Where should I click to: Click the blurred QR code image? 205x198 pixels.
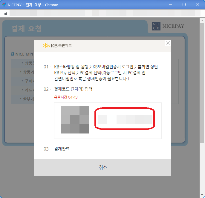(x=75, y=119)
